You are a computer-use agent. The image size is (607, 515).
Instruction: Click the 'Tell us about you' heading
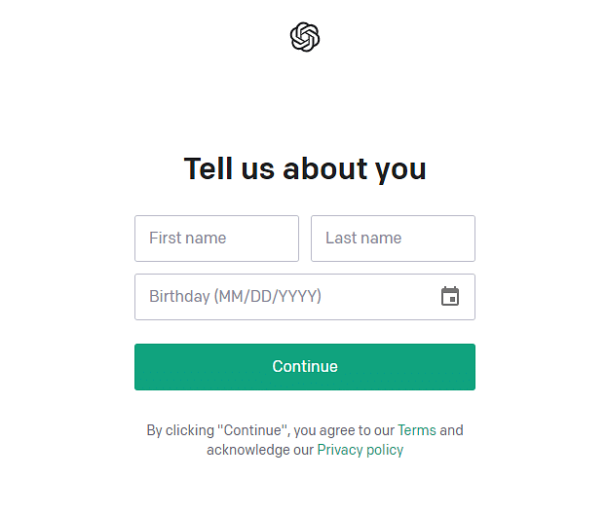[305, 168]
